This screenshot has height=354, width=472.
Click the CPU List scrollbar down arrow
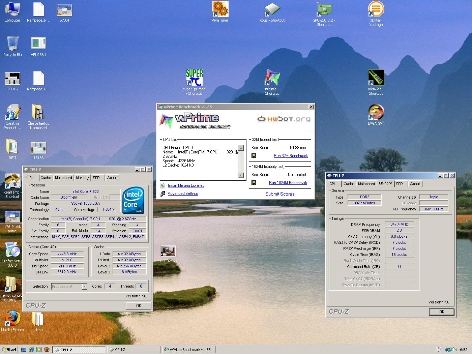point(241,175)
